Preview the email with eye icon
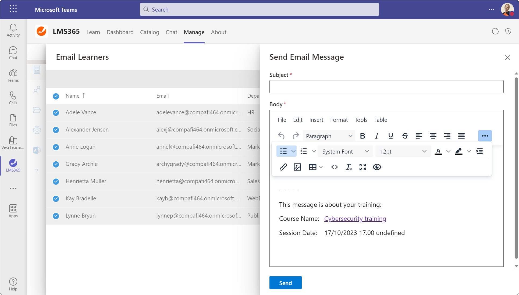The width and height of the screenshot is (519, 295). tap(377, 167)
